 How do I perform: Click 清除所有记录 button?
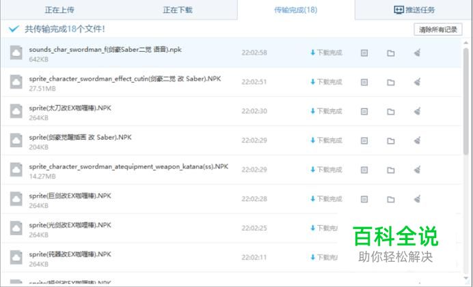coord(438,29)
